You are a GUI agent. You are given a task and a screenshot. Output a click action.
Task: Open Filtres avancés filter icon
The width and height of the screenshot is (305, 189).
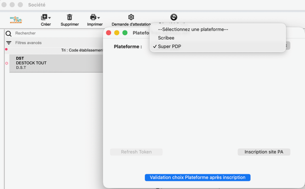pyautogui.click(x=9, y=43)
